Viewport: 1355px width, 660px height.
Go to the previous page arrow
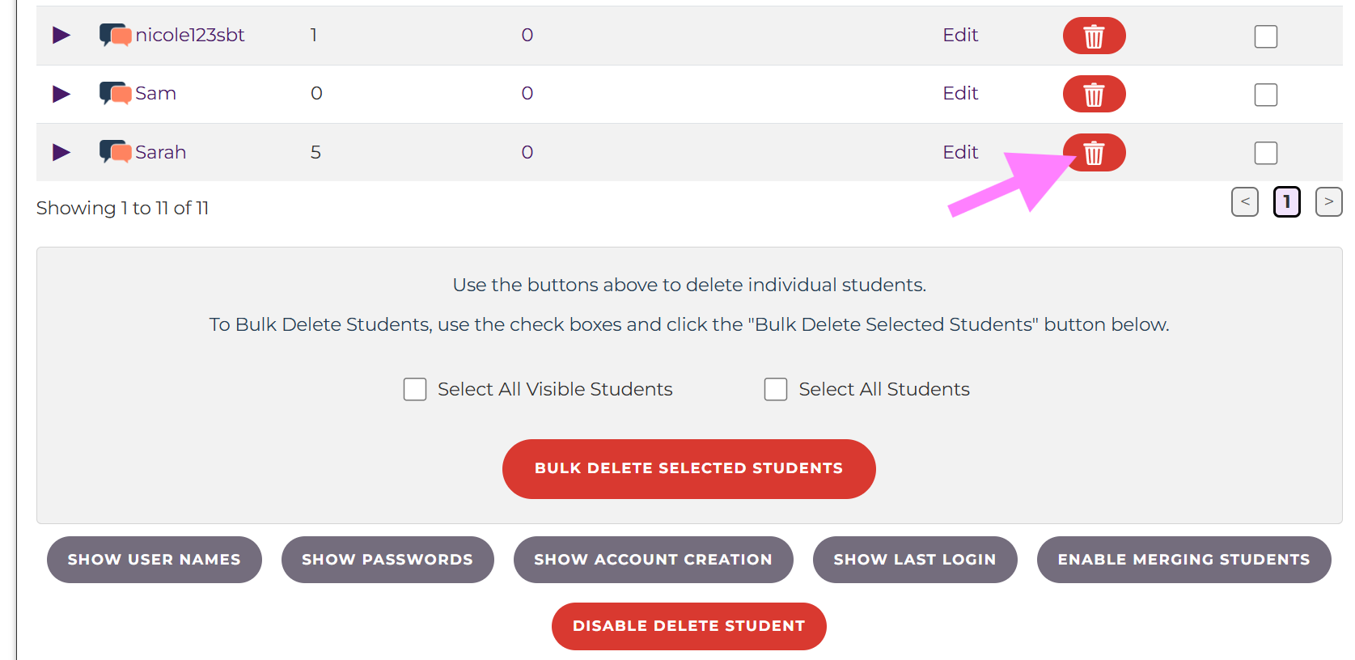point(1245,202)
